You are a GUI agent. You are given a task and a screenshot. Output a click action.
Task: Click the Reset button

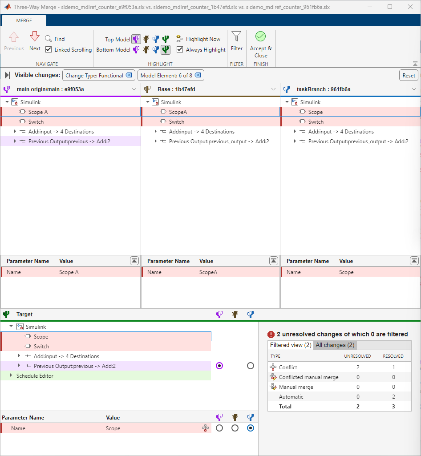pyautogui.click(x=408, y=75)
